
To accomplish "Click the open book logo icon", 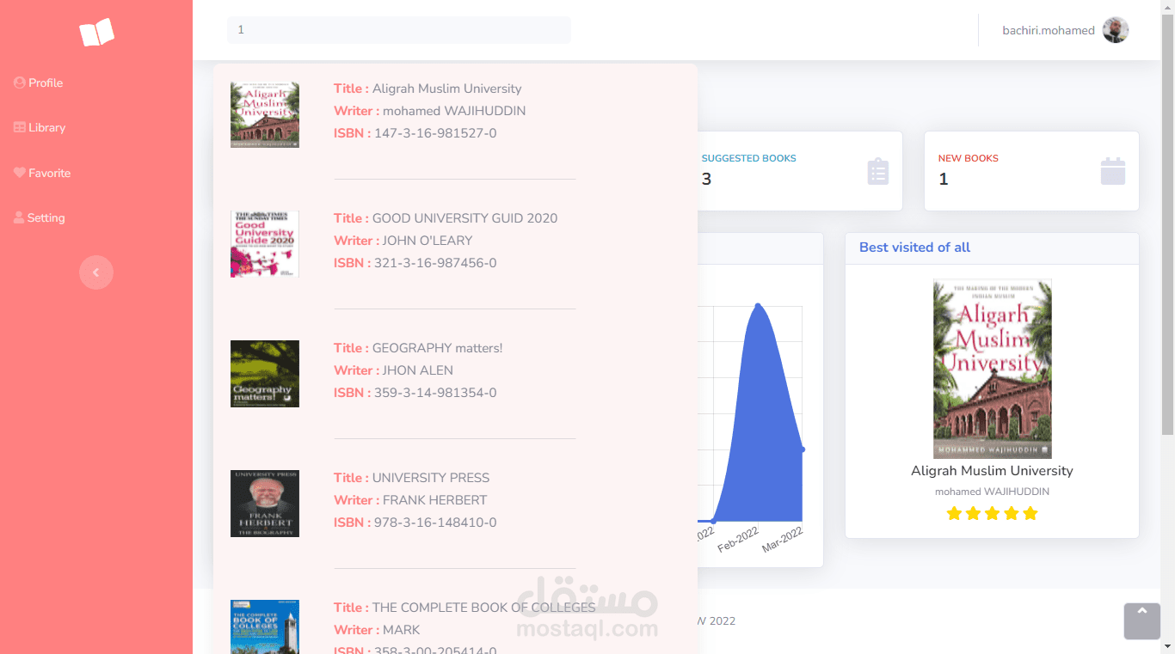I will pyautogui.click(x=96, y=33).
